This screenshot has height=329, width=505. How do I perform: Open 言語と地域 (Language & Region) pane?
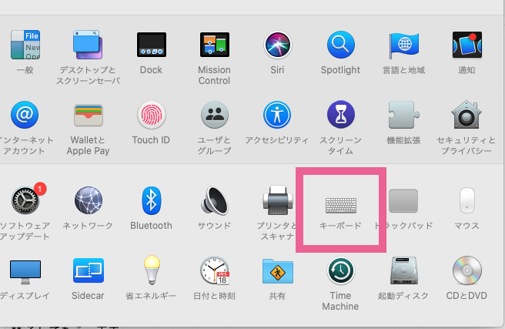tap(404, 45)
